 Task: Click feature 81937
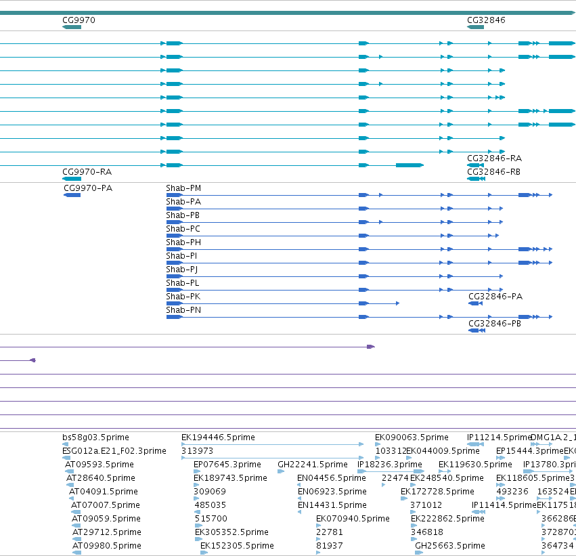(x=330, y=546)
